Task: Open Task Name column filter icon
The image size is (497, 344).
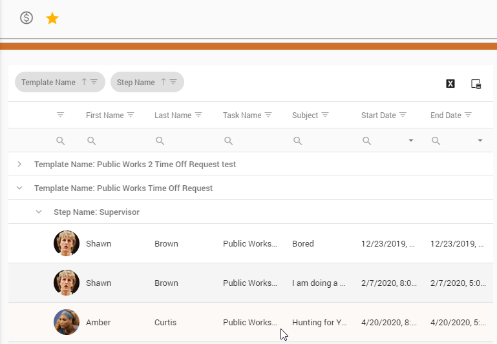Action: [268, 115]
